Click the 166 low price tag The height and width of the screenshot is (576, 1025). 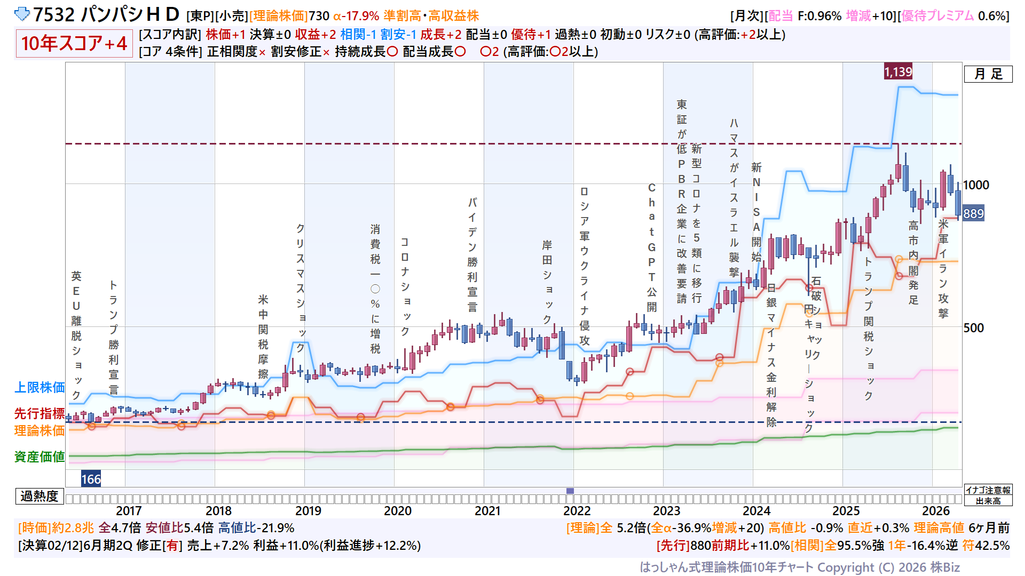(91, 479)
